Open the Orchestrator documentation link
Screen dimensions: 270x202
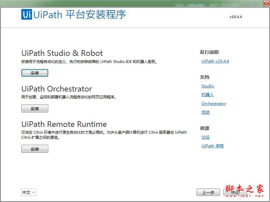click(214, 104)
